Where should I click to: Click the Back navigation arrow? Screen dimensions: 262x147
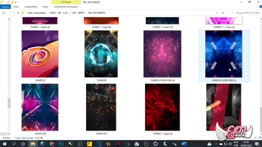[4, 13]
